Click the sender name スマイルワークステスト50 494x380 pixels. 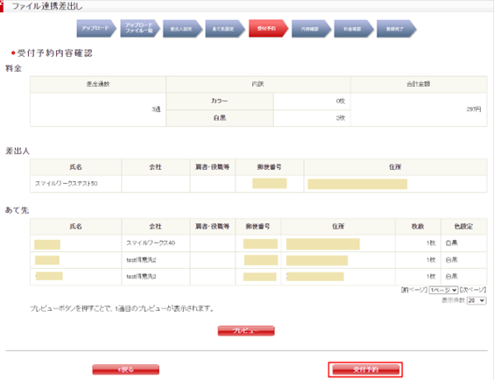coord(67,184)
